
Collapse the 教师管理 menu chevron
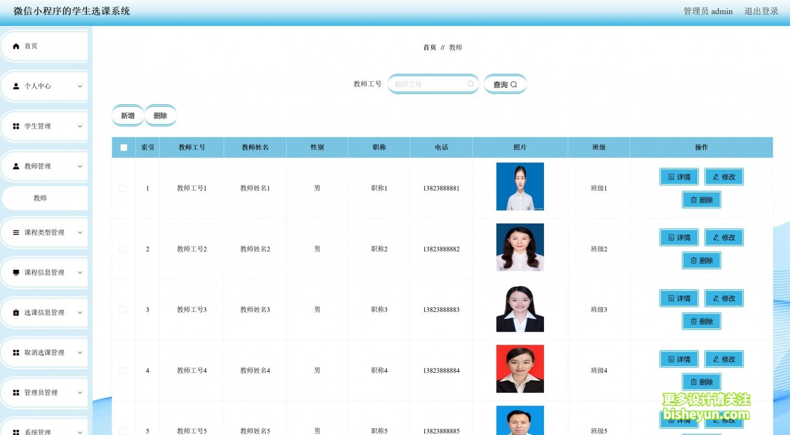coord(80,166)
